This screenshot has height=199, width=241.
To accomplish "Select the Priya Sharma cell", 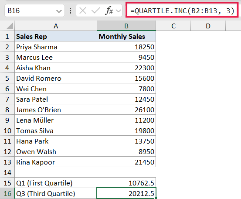I will [56, 47].
